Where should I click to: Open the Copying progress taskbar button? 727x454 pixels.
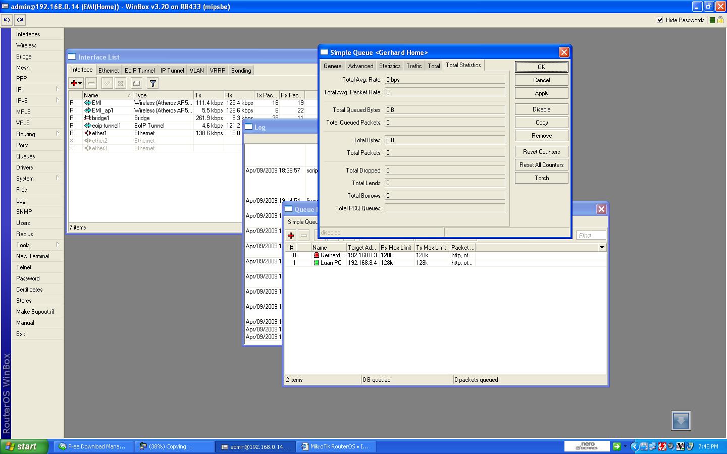pyautogui.click(x=175, y=446)
